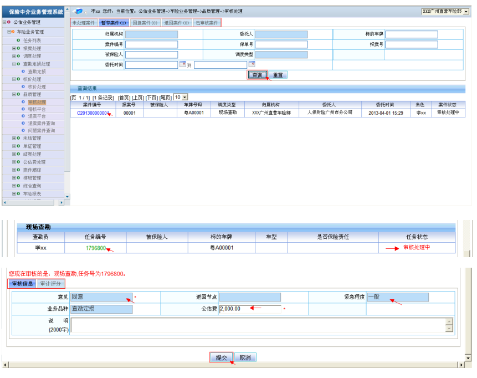Screen dimensions: 477x378
Task: Open case number link C201300000001
Action: pos(93,113)
